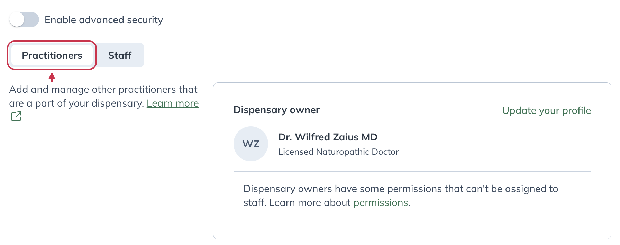This screenshot has width=620, height=245.
Task: Click the "Dispensary owners have some permissions" note
Action: click(400, 189)
